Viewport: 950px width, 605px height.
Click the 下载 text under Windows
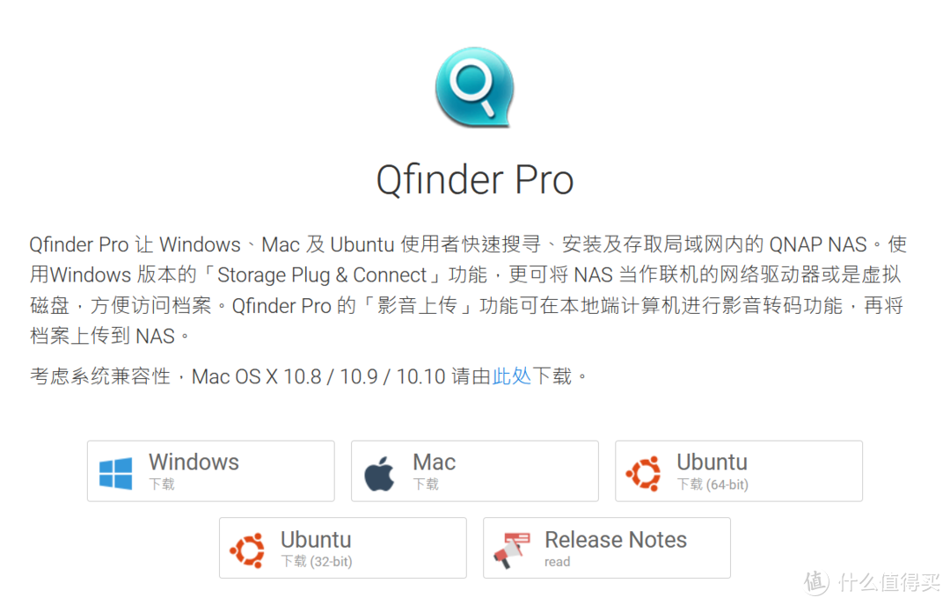coord(162,484)
